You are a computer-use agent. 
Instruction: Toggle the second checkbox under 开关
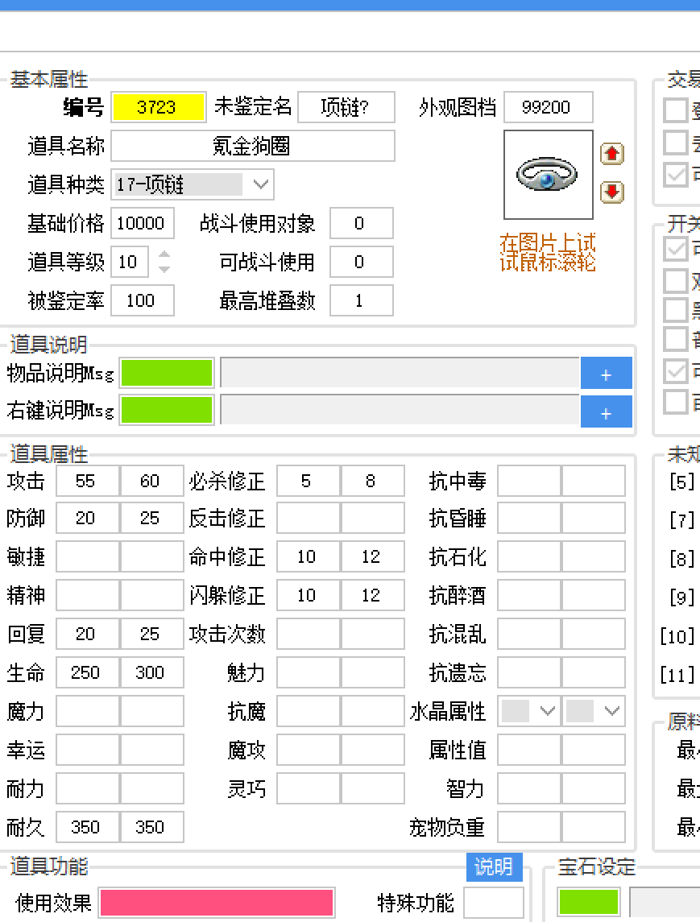coord(675,279)
